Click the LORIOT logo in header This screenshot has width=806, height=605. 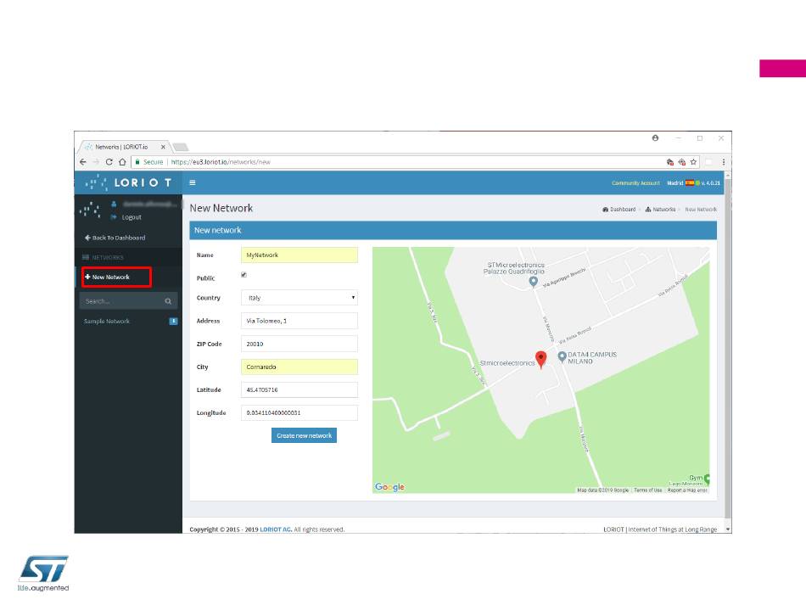pyautogui.click(x=128, y=182)
